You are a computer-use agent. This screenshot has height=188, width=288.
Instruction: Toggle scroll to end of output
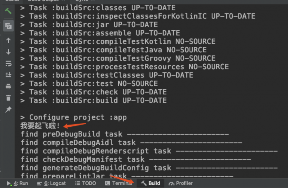(8, 75)
